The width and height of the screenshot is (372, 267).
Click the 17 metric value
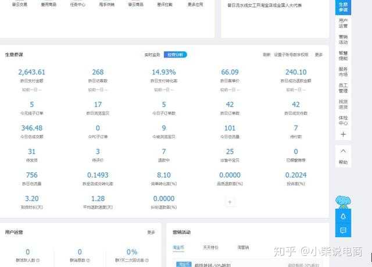pos(98,105)
